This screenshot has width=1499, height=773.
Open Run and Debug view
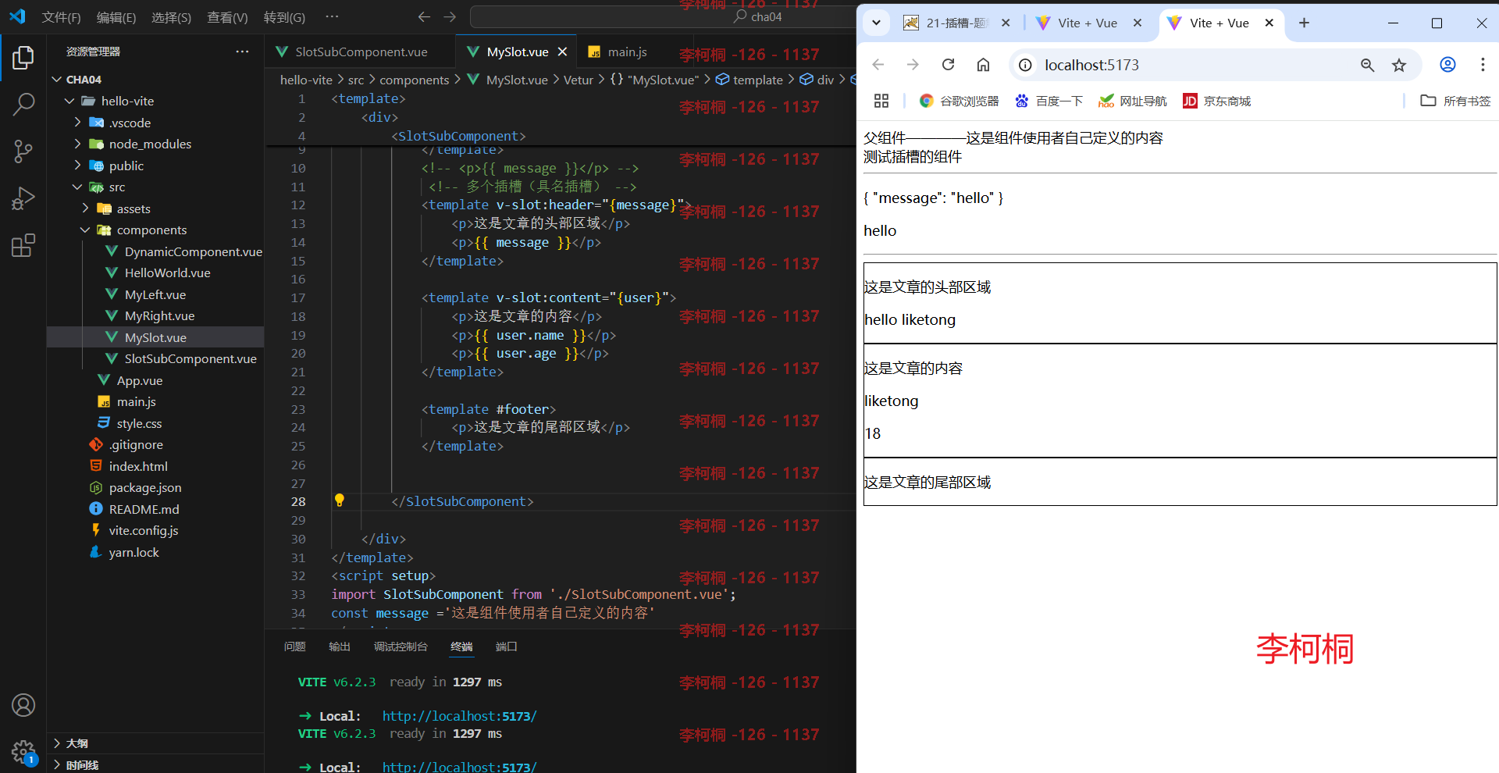coord(23,198)
